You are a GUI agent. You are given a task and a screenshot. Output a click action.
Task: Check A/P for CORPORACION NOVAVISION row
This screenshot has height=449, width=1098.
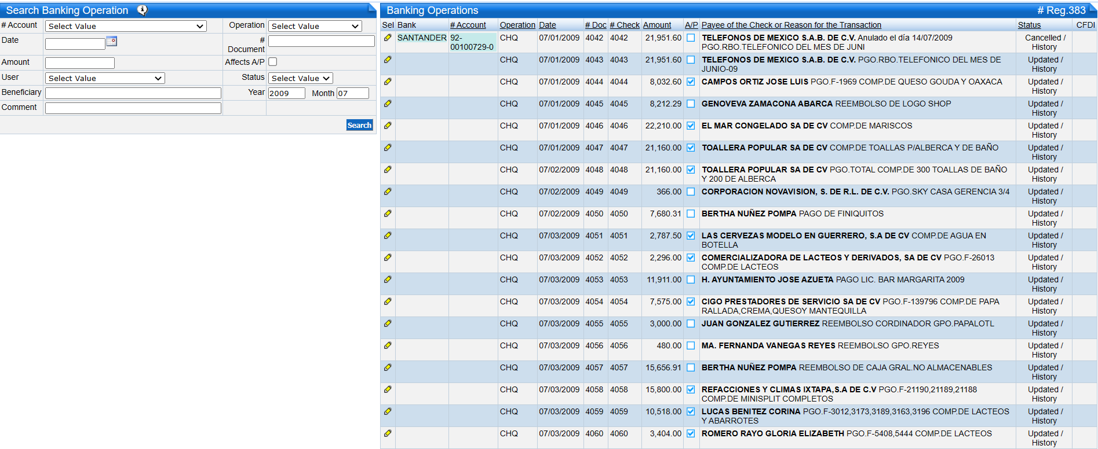pos(691,192)
